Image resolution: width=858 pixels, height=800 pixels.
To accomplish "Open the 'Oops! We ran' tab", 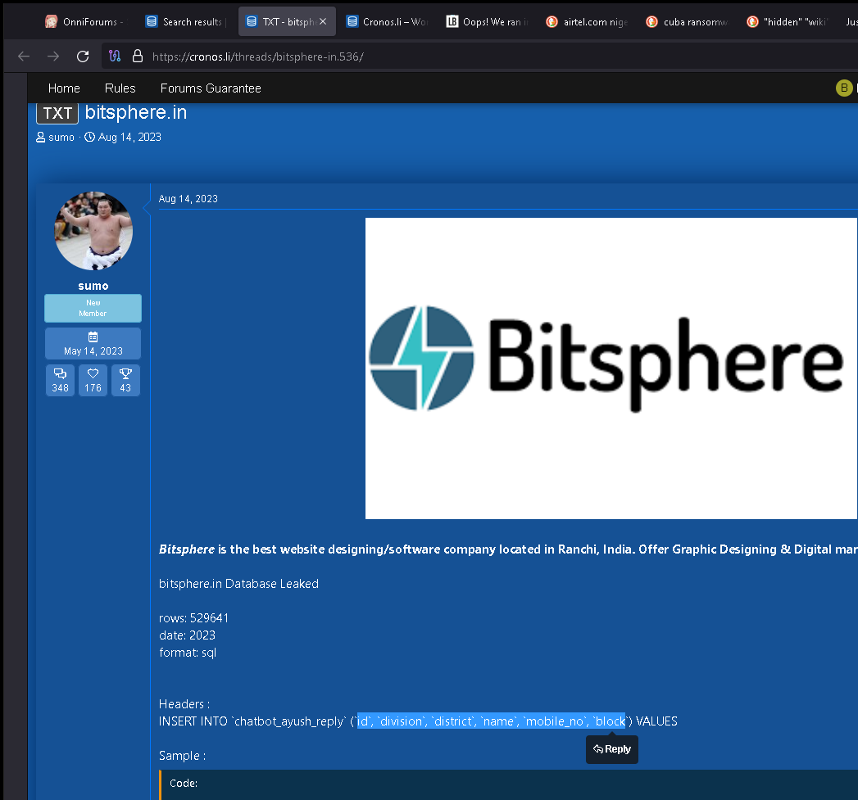I will point(487,22).
